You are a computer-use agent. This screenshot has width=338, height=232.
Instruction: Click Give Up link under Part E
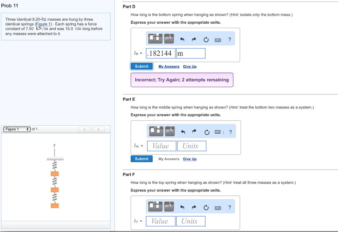click(189, 159)
